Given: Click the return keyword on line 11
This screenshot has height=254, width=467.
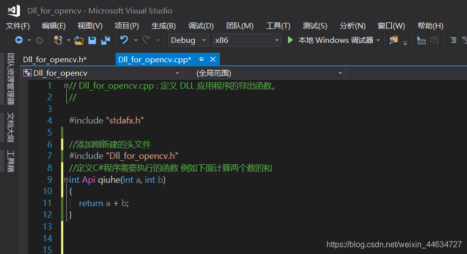Looking at the screenshot, I should pyautogui.click(x=91, y=203).
